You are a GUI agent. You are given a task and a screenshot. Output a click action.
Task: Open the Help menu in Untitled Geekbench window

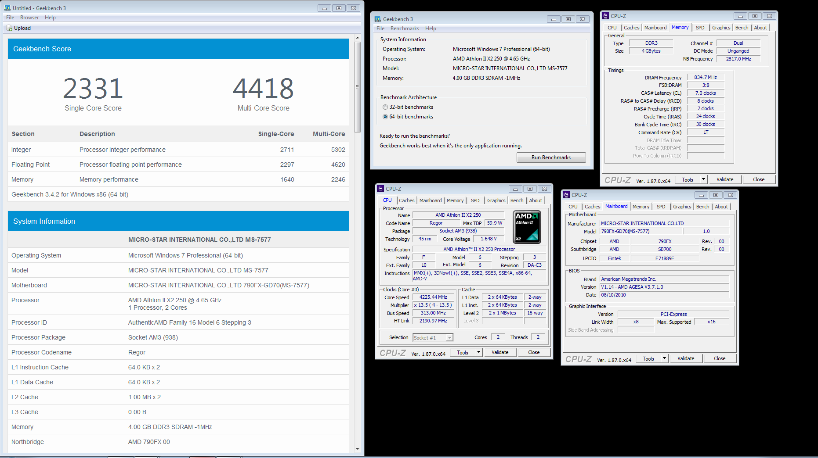[50, 18]
